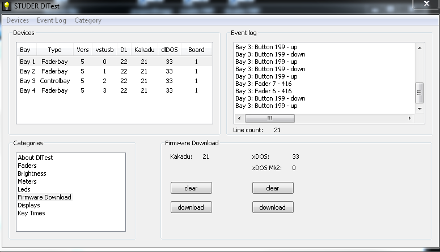Click log entry 'Bay 3: Fader 6 - 416'
The image size is (440, 252).
pyautogui.click(x=264, y=91)
